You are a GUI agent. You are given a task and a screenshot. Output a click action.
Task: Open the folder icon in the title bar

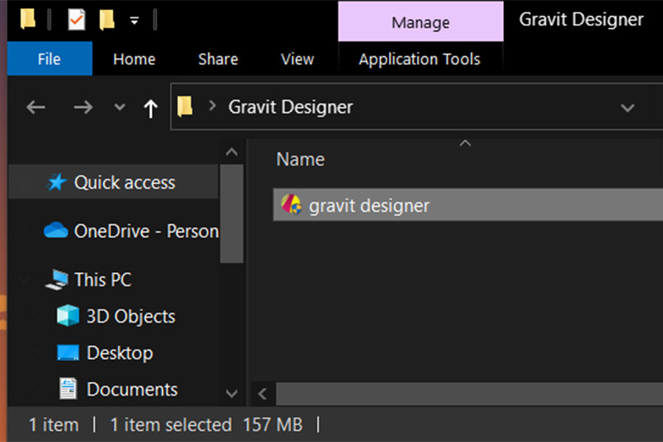point(28,19)
